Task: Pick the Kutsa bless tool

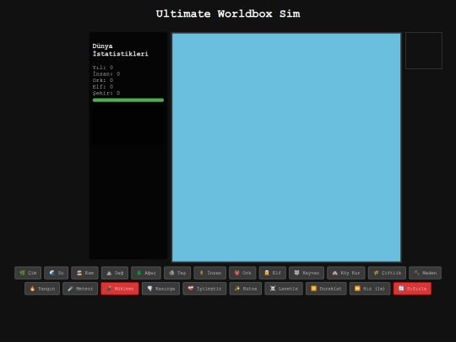Action: (246, 289)
